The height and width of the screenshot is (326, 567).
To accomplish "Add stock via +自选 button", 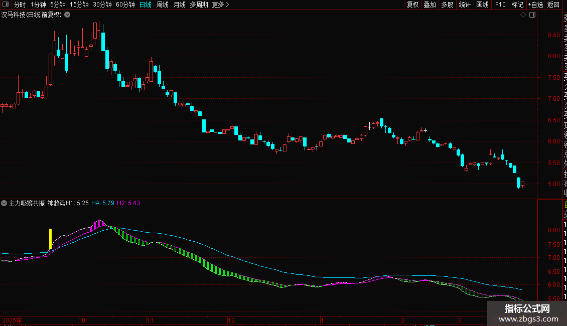I will (x=535, y=5).
